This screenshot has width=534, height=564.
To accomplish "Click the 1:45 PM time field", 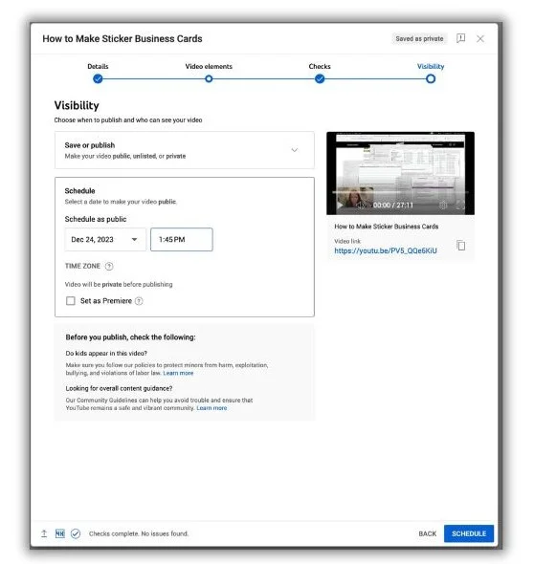I will tap(182, 240).
